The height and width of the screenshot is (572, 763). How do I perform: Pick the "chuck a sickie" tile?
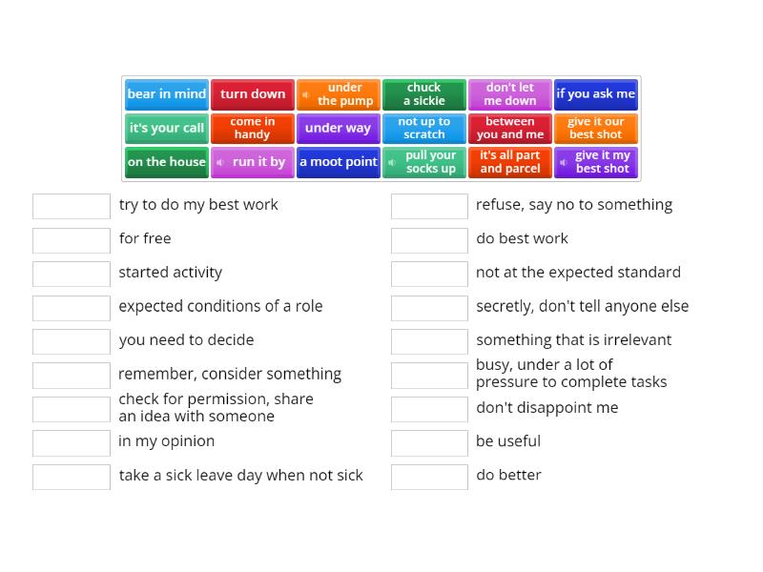[424, 94]
